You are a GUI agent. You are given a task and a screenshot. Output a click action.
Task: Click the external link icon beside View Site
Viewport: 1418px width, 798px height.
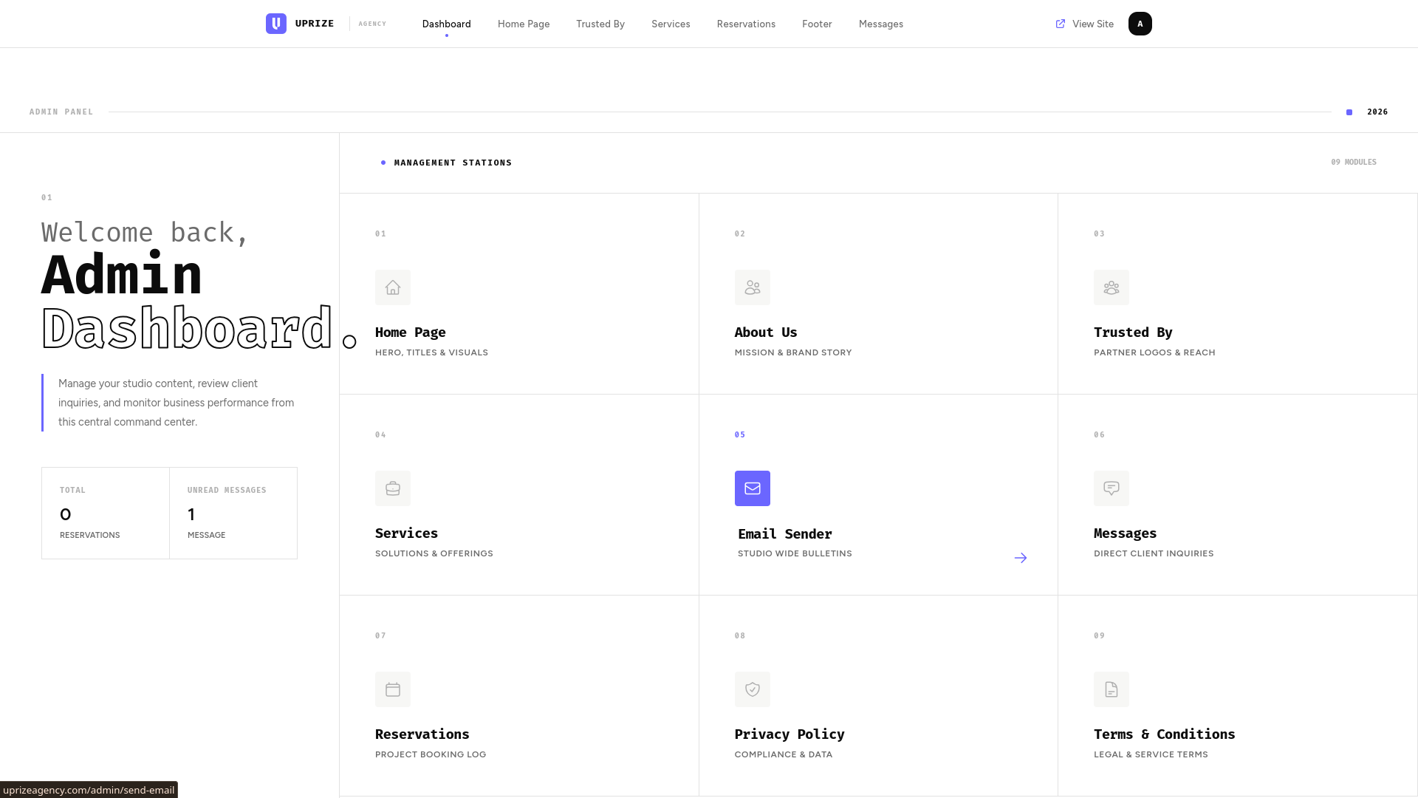click(1061, 24)
